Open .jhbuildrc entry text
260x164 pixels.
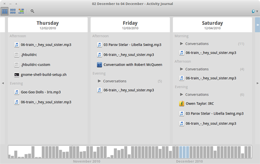pyautogui.click(x=29, y=55)
